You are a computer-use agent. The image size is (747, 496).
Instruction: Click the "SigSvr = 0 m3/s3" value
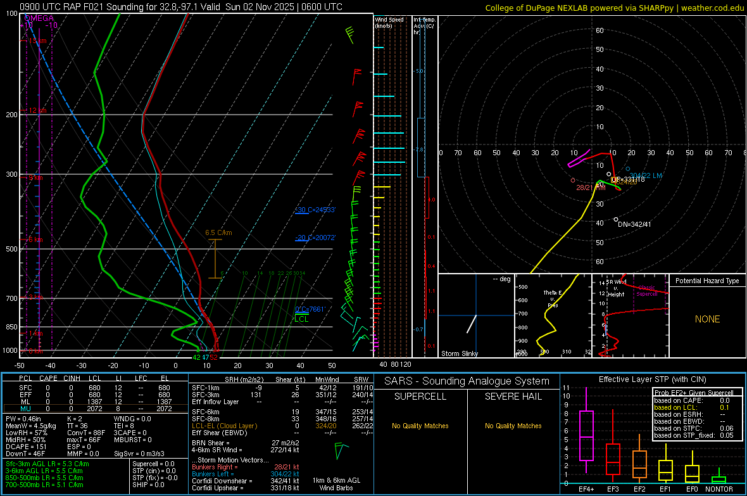pos(139,454)
